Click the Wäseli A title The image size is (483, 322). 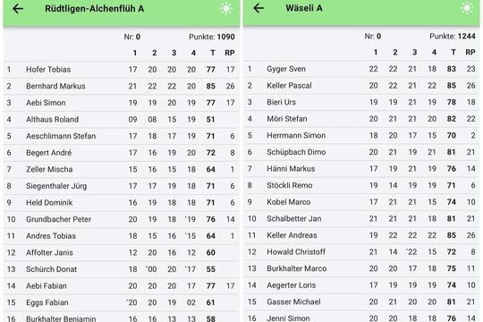[x=304, y=8]
